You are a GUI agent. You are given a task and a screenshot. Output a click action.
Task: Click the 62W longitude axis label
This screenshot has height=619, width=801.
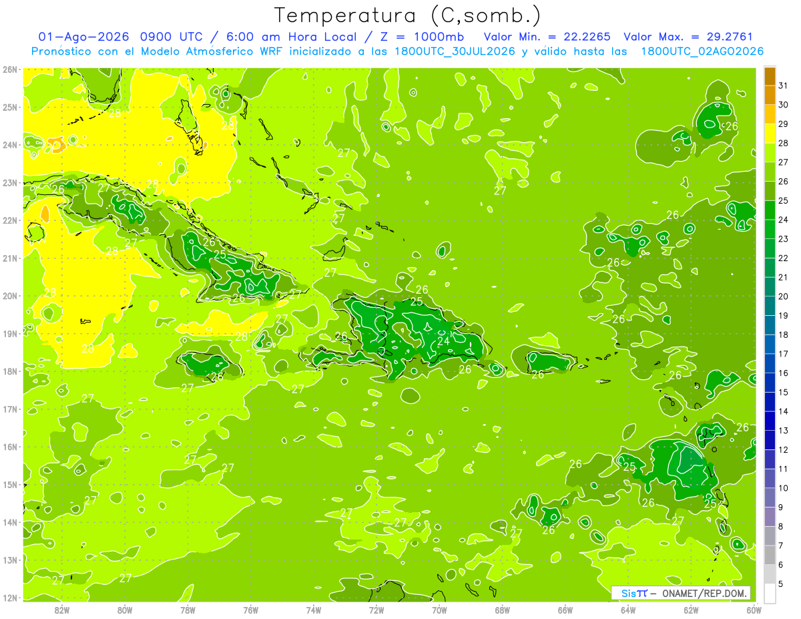coord(691,610)
